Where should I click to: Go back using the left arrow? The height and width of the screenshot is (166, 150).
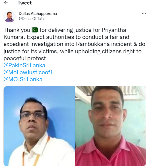tap(6, 3)
